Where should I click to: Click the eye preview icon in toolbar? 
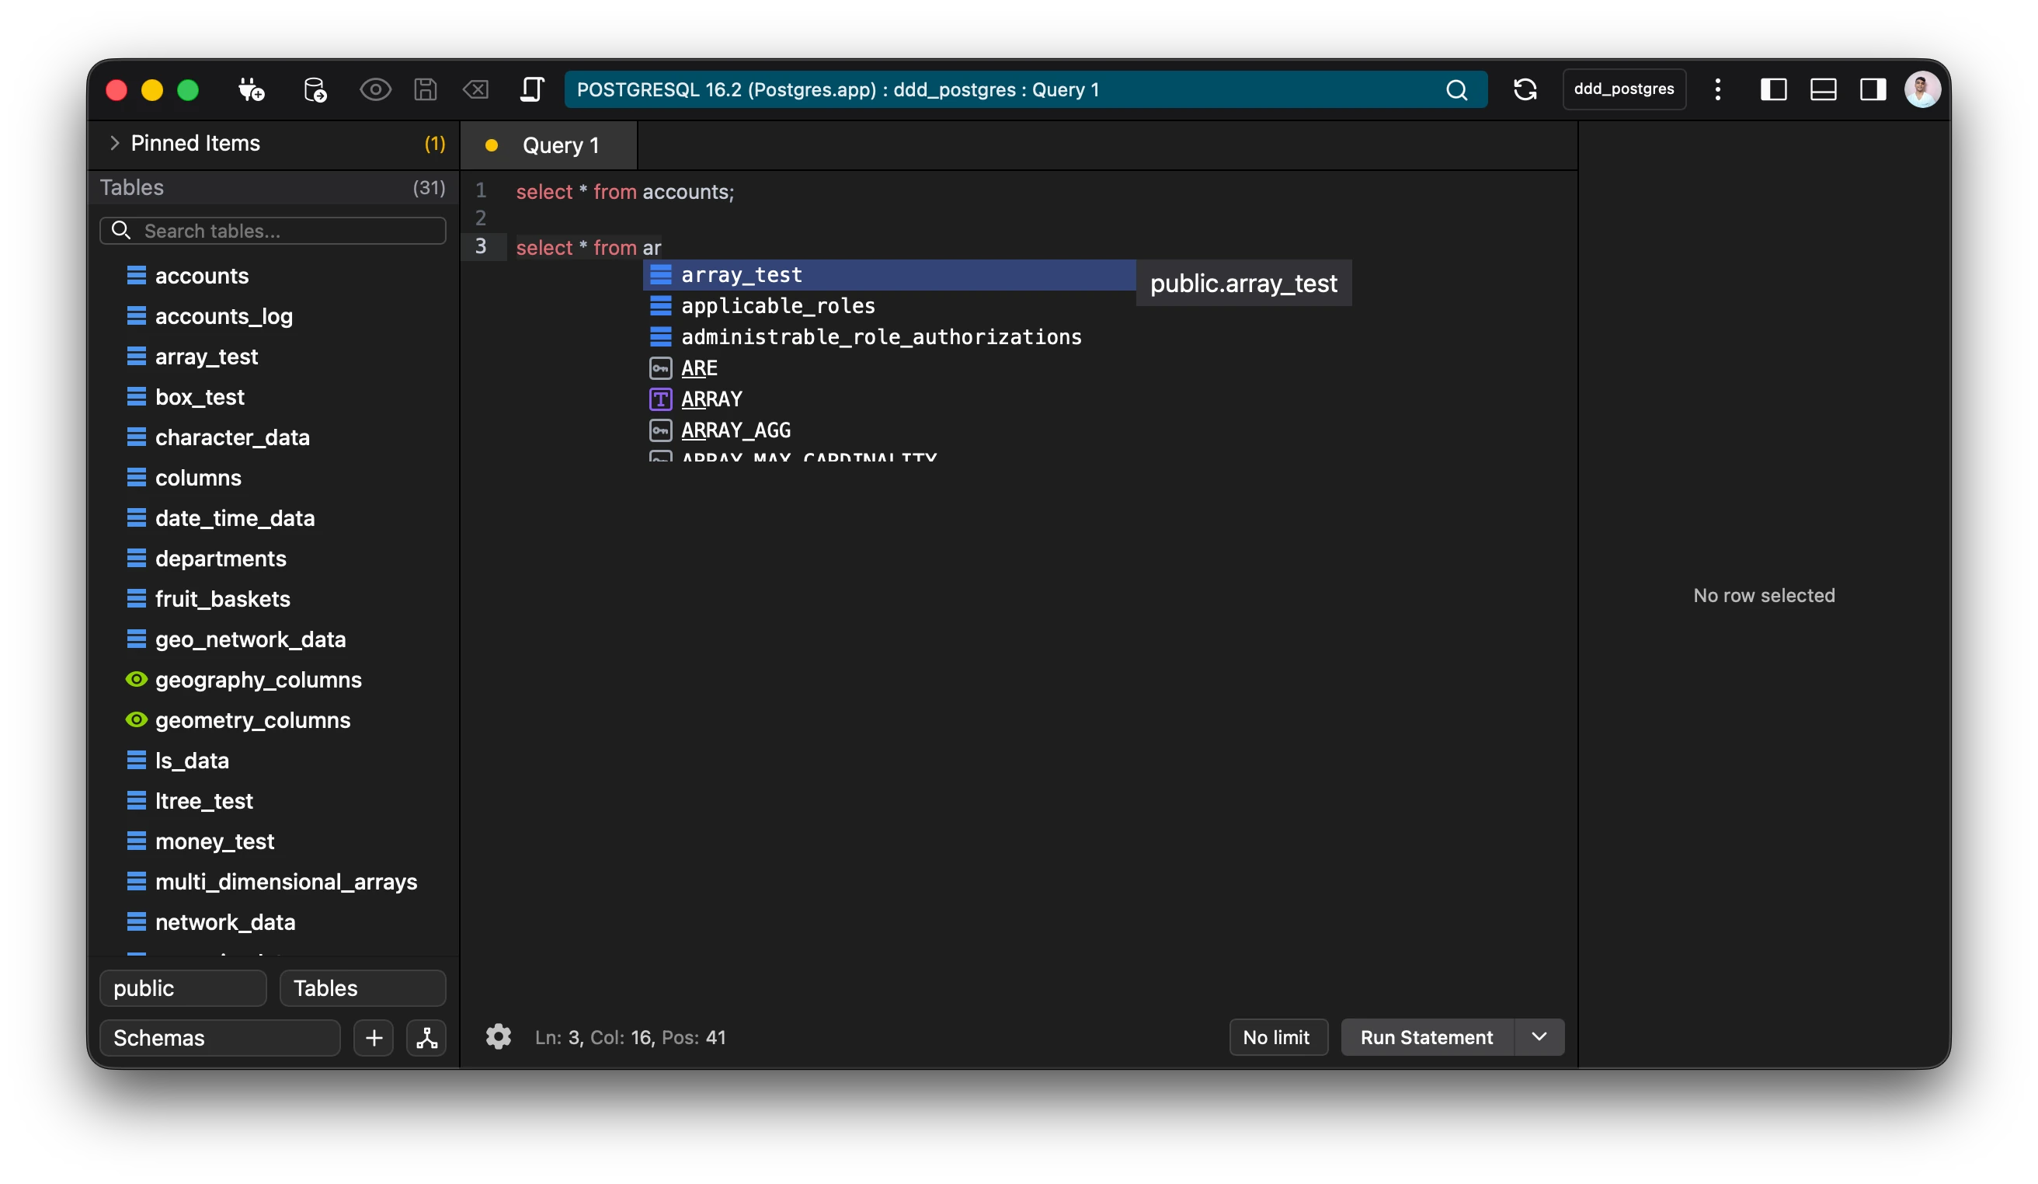click(x=375, y=90)
